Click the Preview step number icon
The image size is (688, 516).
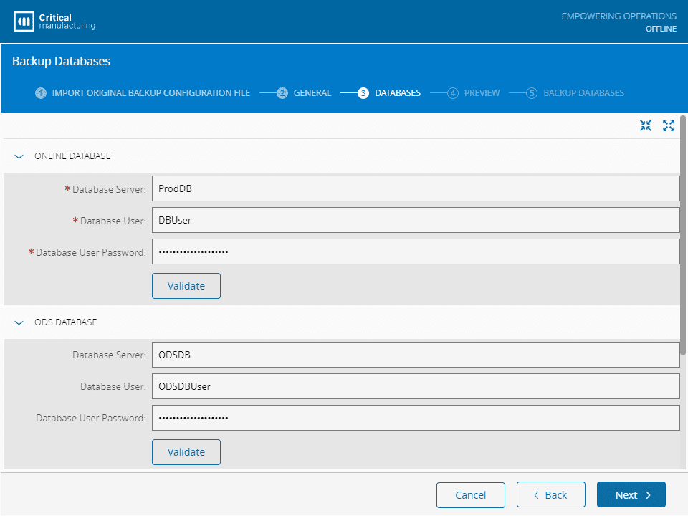[x=453, y=93]
